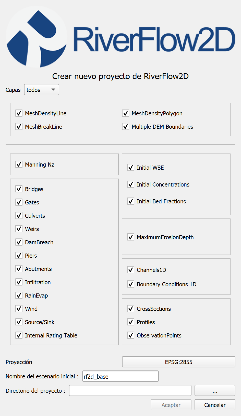Toggle MaximumErosionDepth checkbox
The height and width of the screenshot is (416, 241).
tap(131, 237)
